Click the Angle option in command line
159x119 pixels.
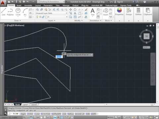23,114
